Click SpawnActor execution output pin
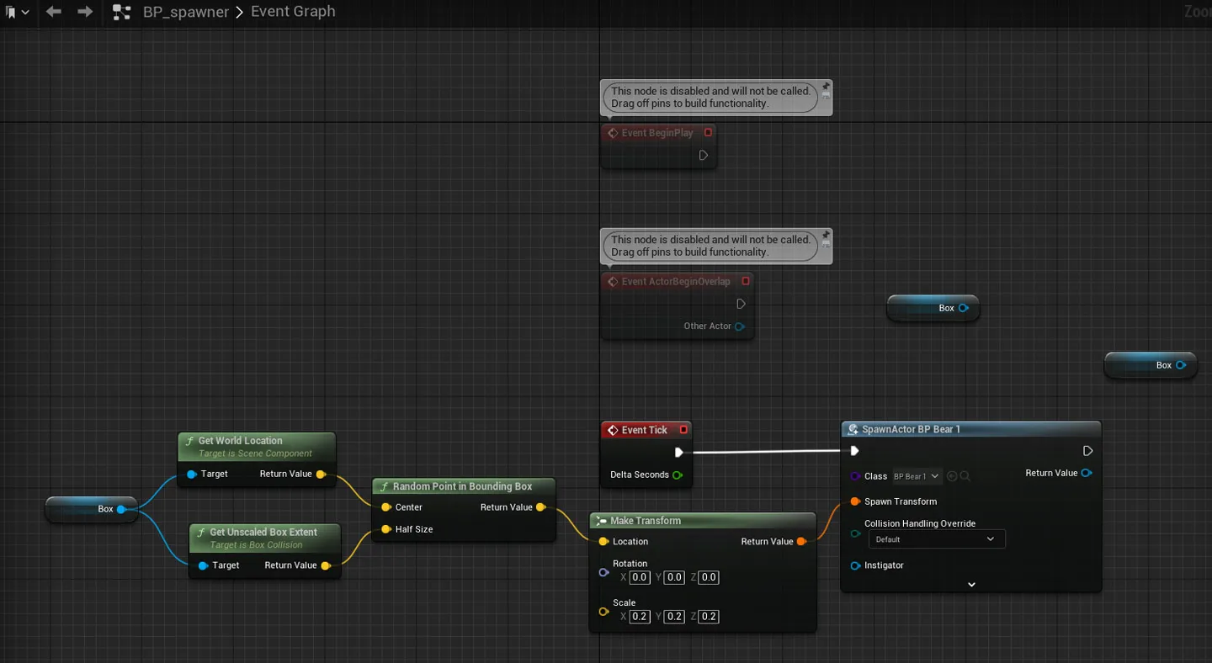Screen dimensions: 1212x663 coord(1087,451)
